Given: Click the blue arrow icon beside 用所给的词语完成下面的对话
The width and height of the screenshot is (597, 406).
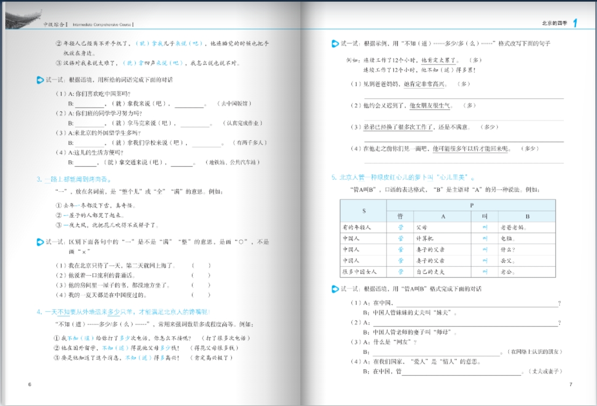Looking at the screenshot, I should tap(40, 81).
